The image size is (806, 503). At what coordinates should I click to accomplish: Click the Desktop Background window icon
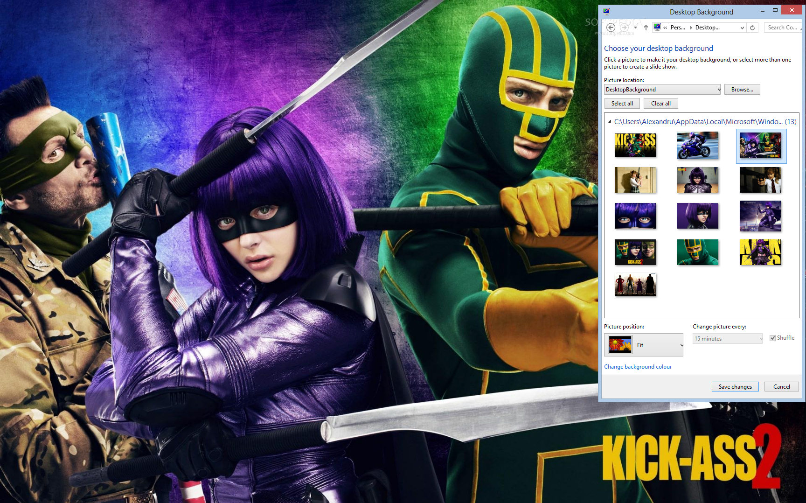[x=606, y=12]
